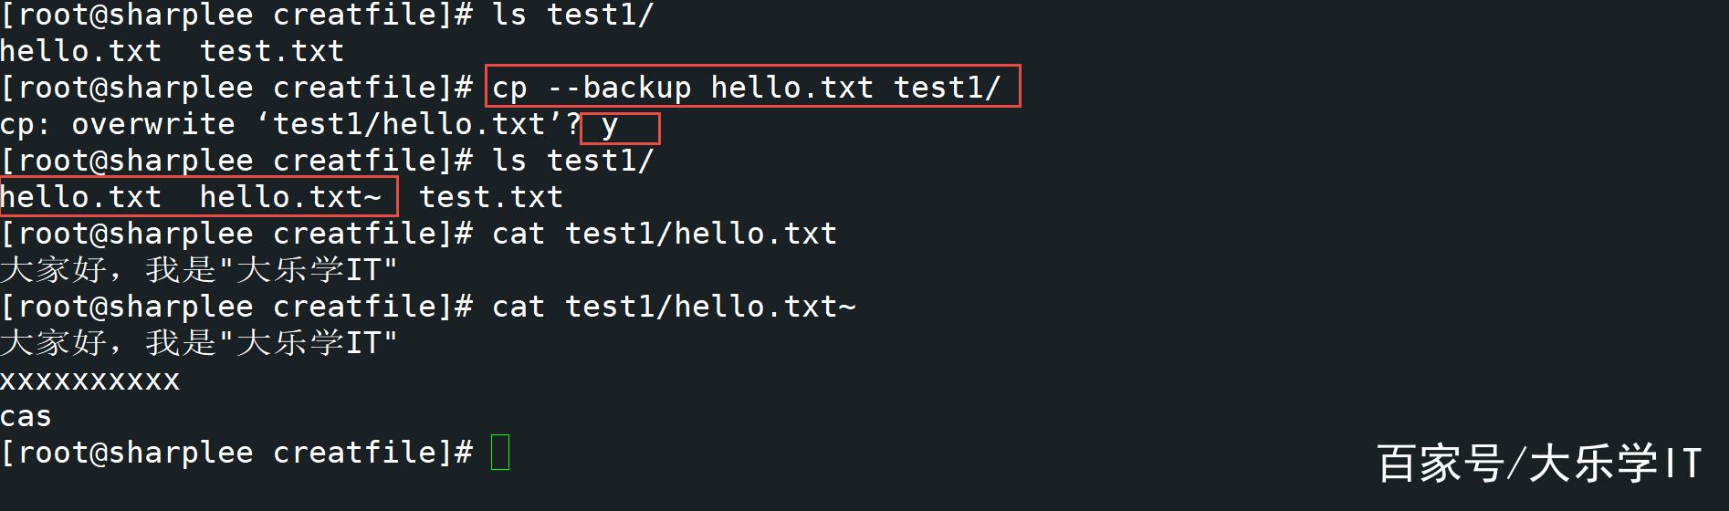Viewport: 1729px width, 511px height.
Task: Select the "xxxxxxxxxx" output line
Action: [90, 380]
